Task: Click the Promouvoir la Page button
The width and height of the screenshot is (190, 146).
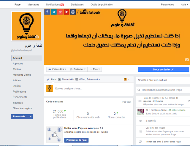Action: [76, 140]
